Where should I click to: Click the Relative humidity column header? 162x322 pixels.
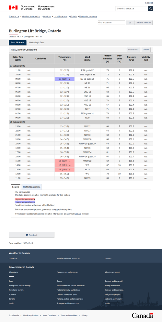point(108,58)
